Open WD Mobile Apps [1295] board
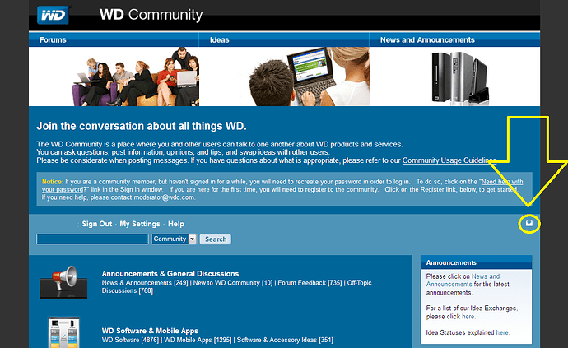This screenshot has height=348, width=568. [x=198, y=340]
